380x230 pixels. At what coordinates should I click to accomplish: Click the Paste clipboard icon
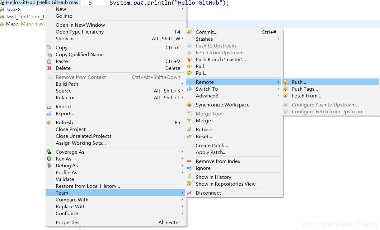coord(49,61)
